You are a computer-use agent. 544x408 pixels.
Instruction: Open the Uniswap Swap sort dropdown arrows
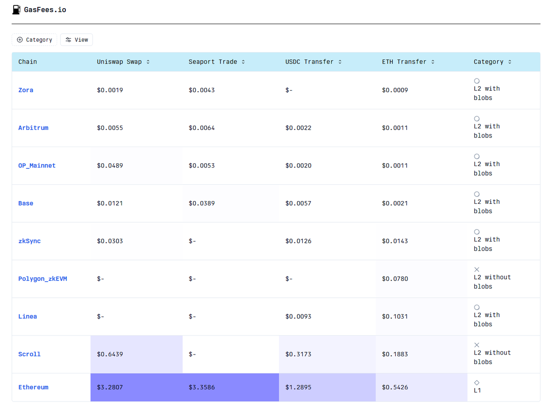coord(147,62)
